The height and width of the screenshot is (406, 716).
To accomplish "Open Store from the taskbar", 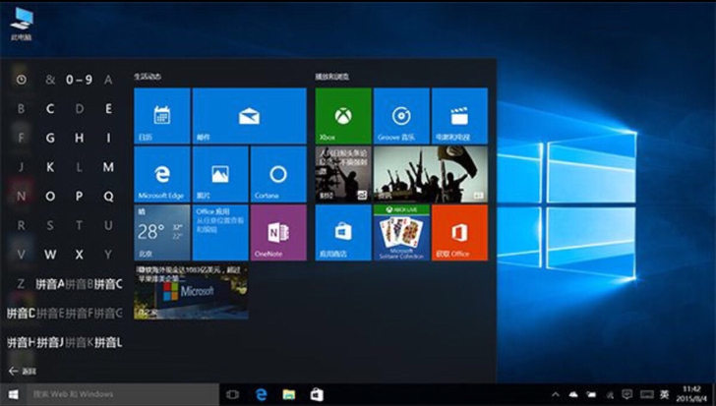I will (317, 394).
